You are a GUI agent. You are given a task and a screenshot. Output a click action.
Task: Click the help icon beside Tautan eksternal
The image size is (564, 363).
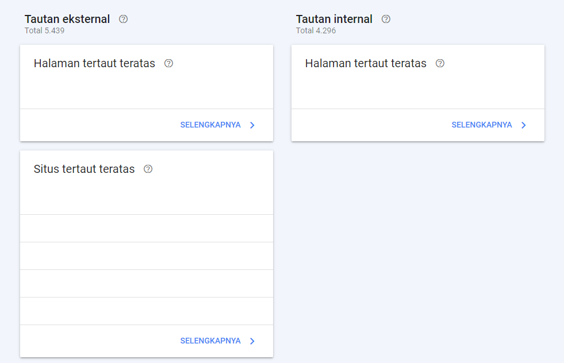(x=124, y=19)
